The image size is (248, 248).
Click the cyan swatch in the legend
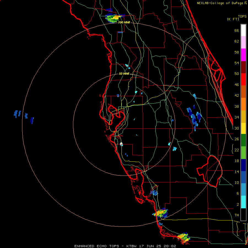243,202
